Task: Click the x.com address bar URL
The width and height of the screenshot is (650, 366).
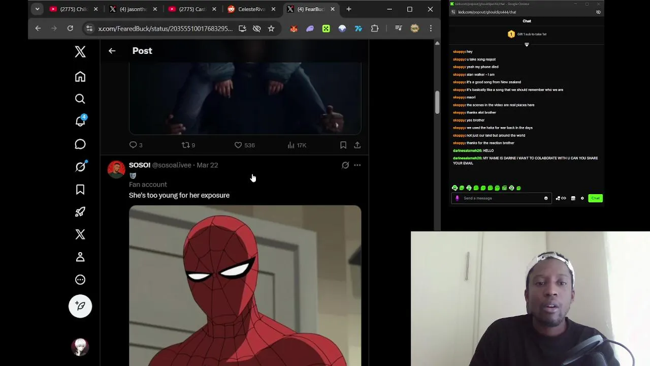Action: pos(165,28)
